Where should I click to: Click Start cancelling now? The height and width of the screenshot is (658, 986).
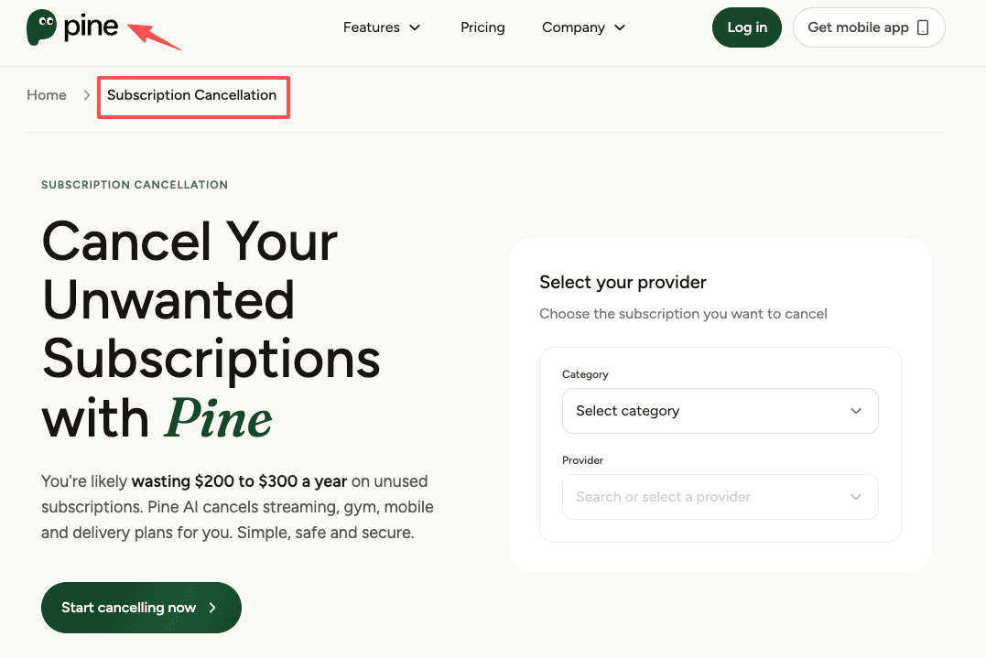tap(140, 608)
